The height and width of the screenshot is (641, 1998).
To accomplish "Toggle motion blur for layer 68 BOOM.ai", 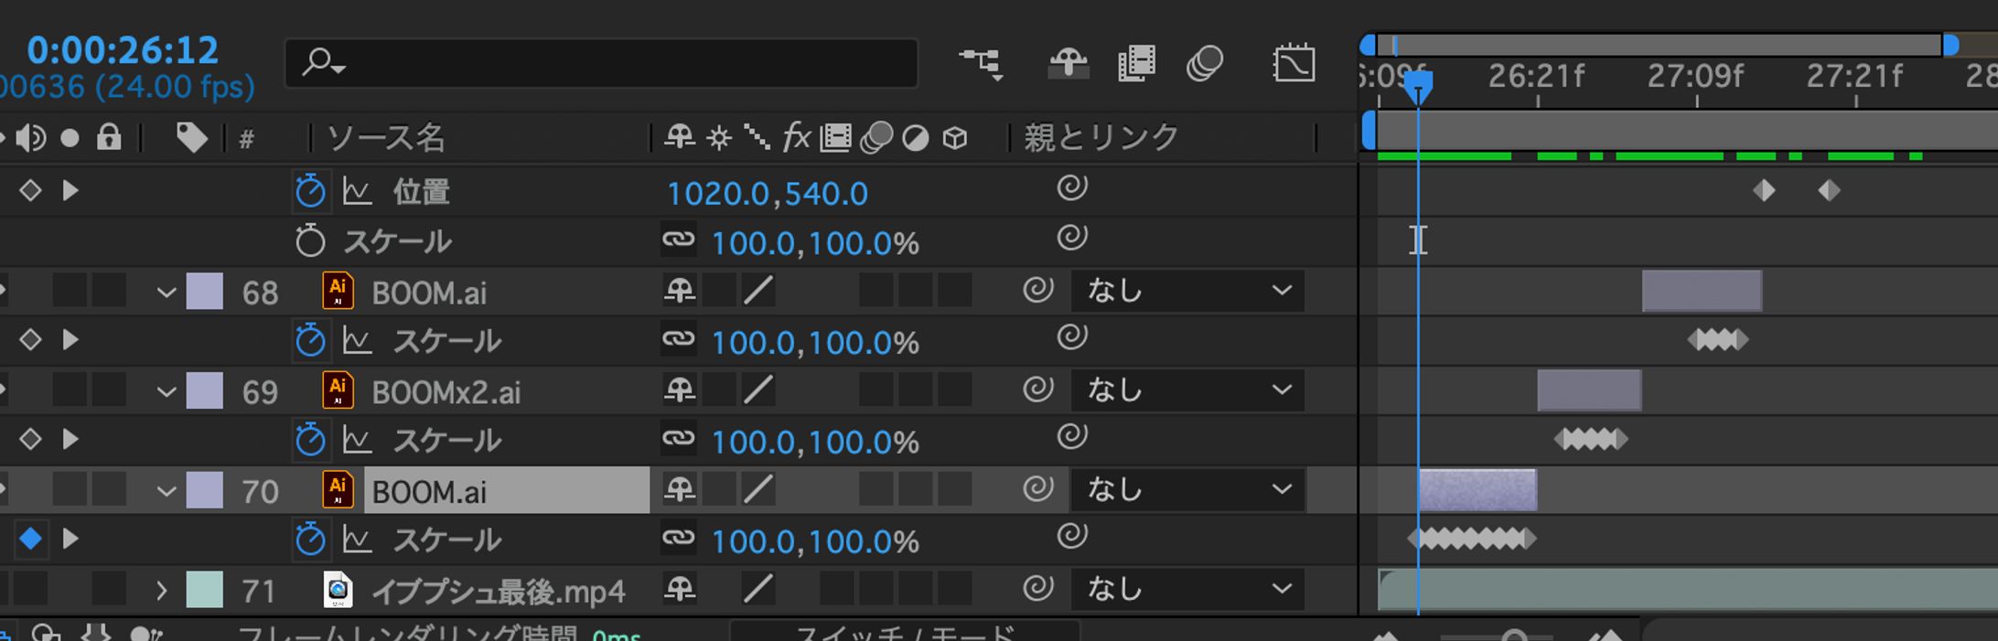I will [875, 293].
